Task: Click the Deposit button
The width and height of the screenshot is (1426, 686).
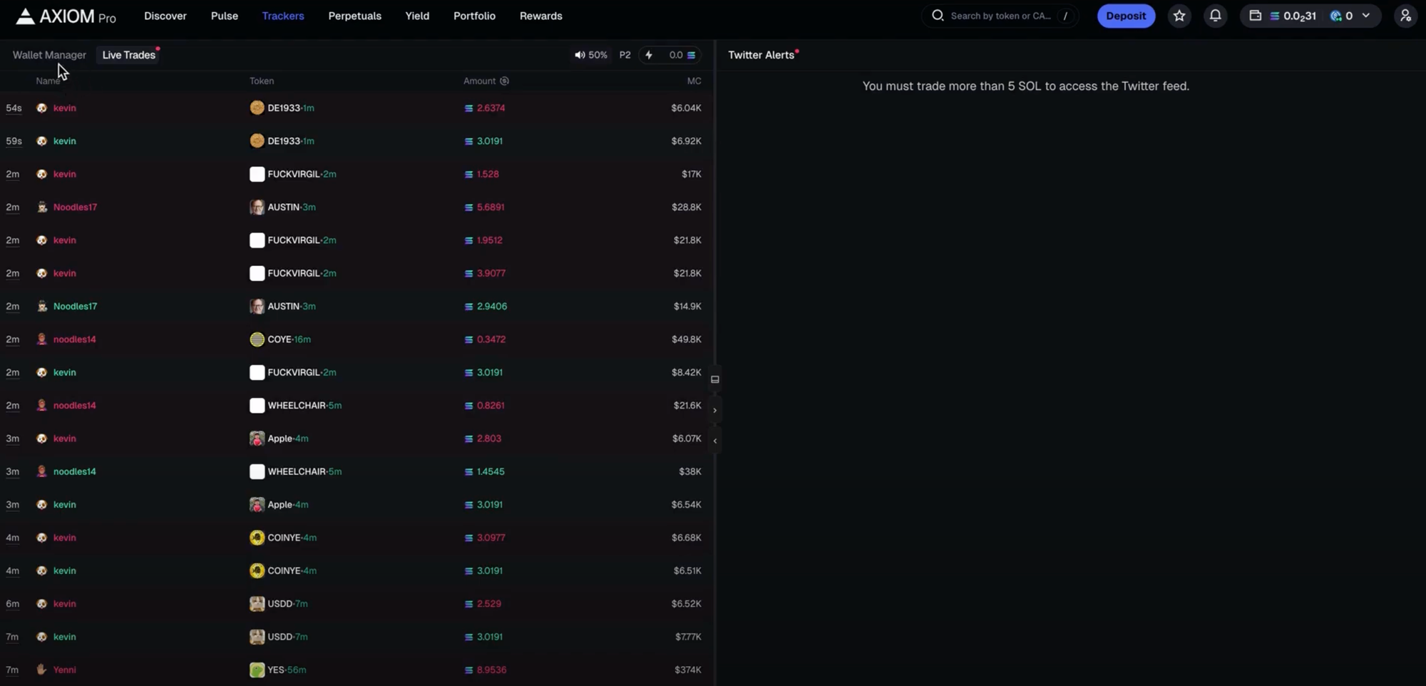Action: point(1126,15)
